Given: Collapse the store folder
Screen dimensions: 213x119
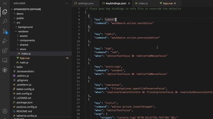Looking at the screenshot, I should pos(18,49).
